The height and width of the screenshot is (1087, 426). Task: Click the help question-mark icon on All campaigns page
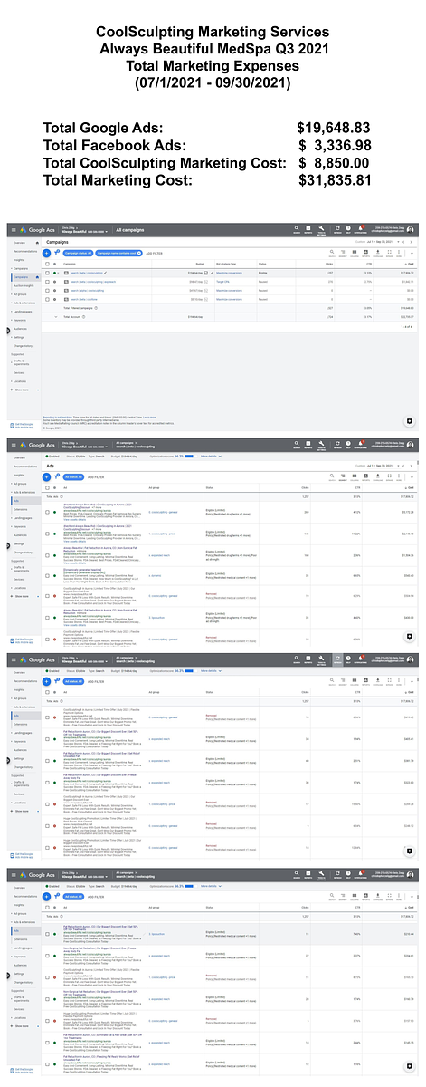coord(348,229)
